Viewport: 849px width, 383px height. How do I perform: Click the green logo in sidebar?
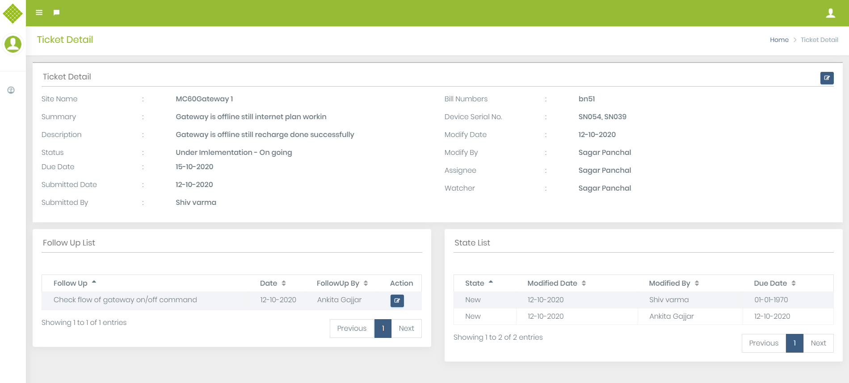(13, 13)
